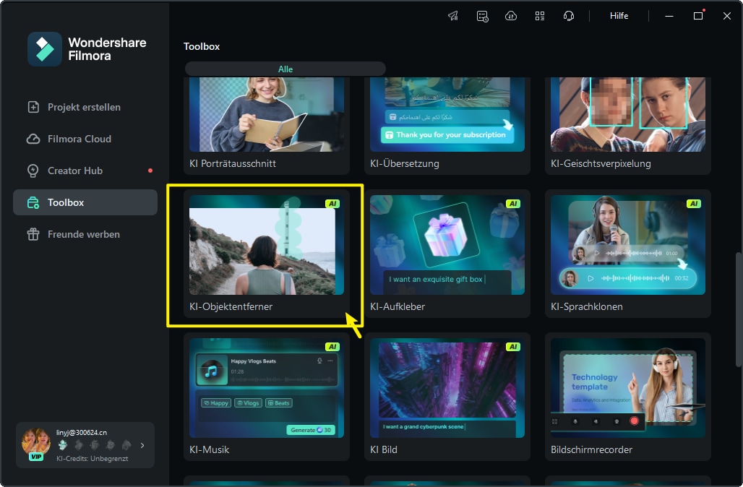Open the grid apps icon in top bar
The height and width of the screenshot is (487, 743).
coord(540,16)
